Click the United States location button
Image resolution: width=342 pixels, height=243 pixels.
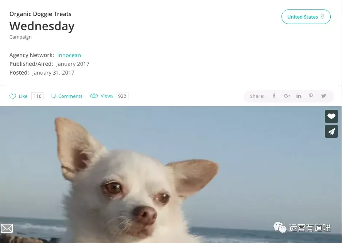tap(306, 17)
